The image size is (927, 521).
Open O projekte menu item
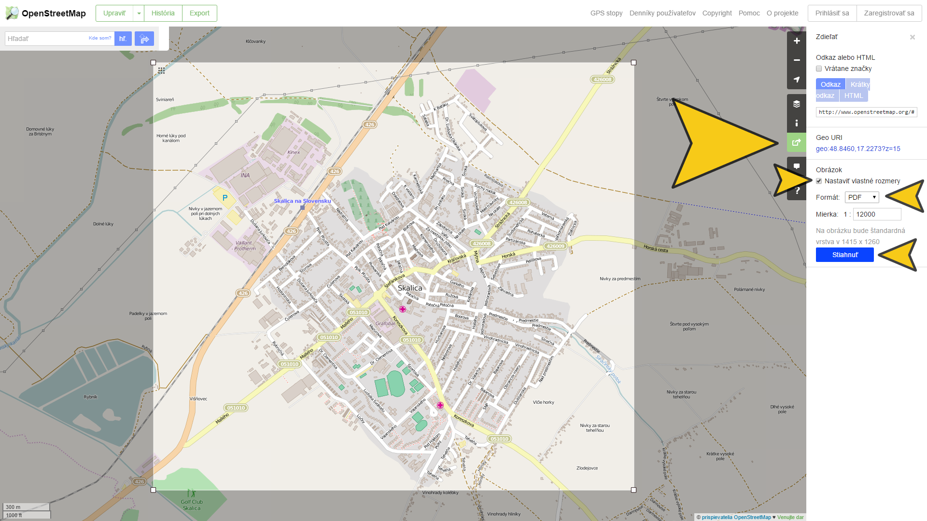point(783,13)
